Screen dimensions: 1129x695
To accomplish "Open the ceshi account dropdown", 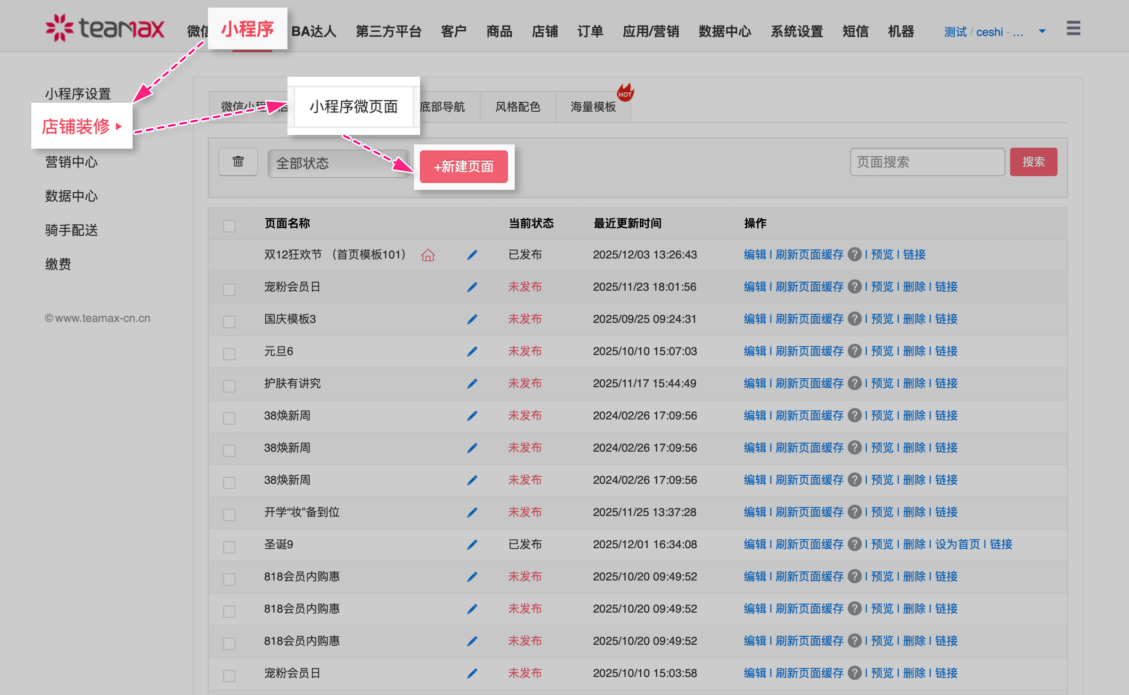I will (1041, 31).
